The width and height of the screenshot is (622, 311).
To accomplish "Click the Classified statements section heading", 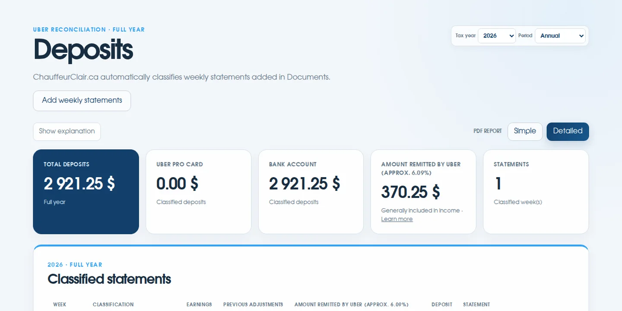I will coord(109,279).
